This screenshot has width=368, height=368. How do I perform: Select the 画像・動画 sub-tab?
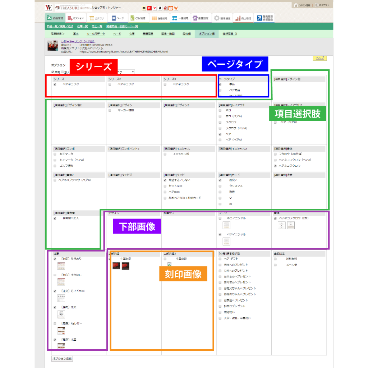pos(165,34)
